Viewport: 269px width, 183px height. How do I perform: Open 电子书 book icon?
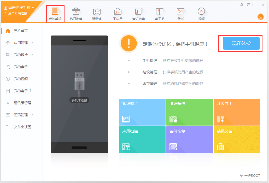(x=159, y=11)
